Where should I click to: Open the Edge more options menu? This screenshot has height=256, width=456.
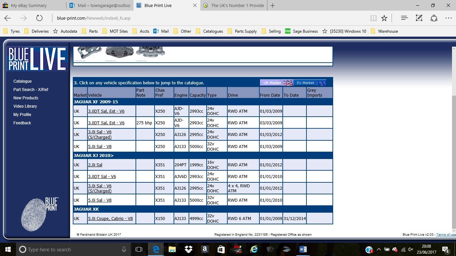tap(448, 18)
